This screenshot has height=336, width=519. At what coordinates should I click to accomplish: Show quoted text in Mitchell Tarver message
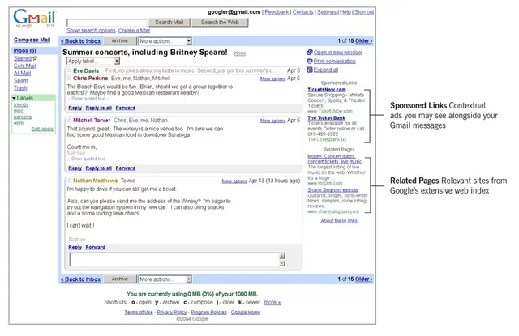click(x=88, y=159)
